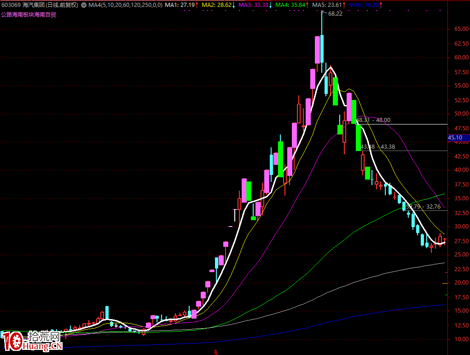Image resolution: width=470 pixels, height=355 pixels.
Task: Click the red S marker at chart bottom
Action: pyautogui.click(x=215, y=352)
